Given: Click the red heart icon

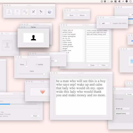Looking at the screenshot, I should coord(43,92).
